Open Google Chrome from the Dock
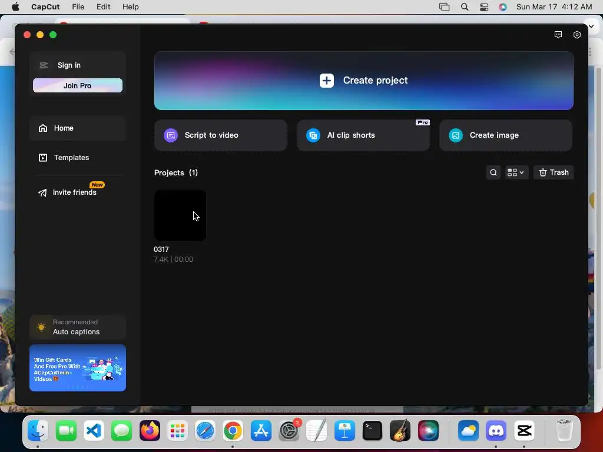This screenshot has width=603, height=452. [x=233, y=431]
